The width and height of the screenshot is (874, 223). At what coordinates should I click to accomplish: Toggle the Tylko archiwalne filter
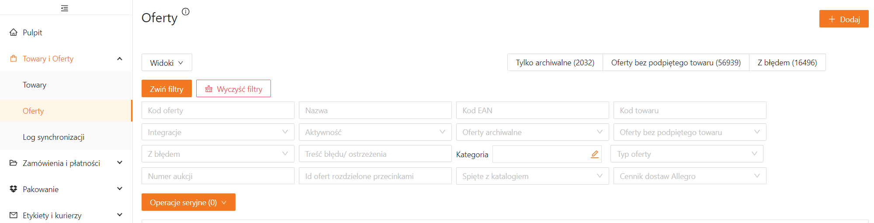[x=555, y=63]
